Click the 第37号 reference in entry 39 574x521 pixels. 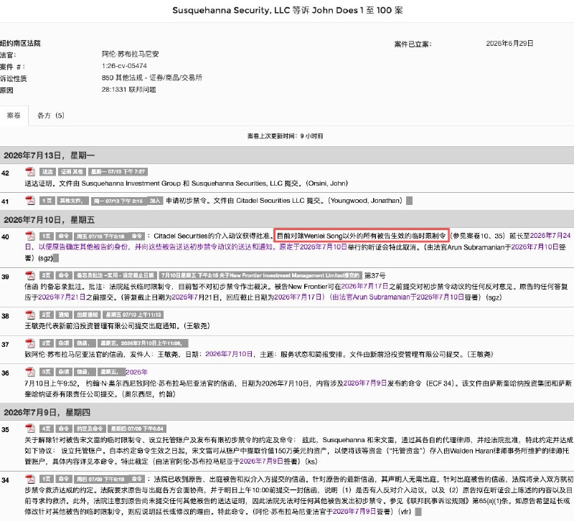pyautogui.click(x=375, y=275)
